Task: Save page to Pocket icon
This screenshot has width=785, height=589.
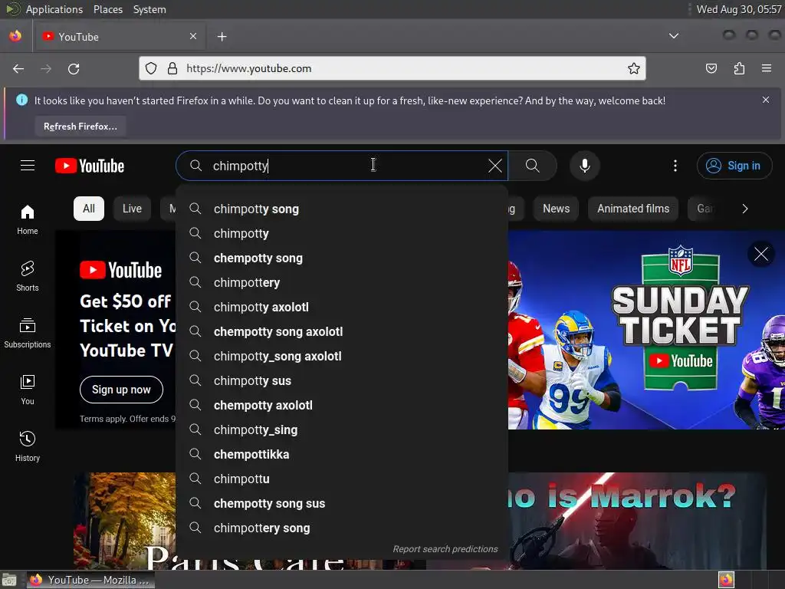Action: coord(711,68)
